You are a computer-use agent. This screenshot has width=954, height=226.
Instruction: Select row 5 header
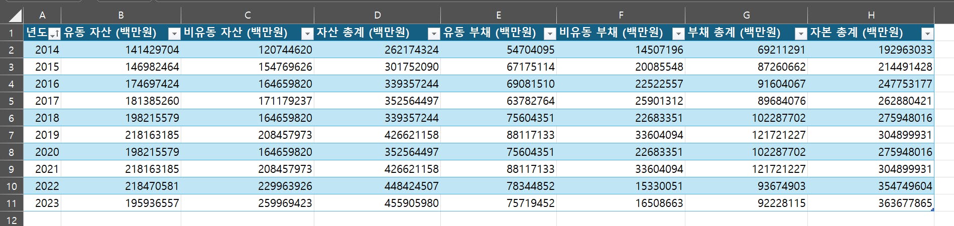12,101
